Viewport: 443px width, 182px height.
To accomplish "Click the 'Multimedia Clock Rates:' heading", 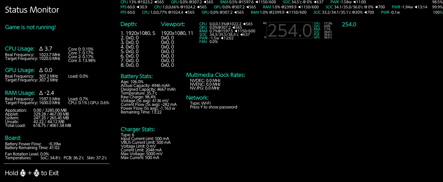I will point(216,75).
